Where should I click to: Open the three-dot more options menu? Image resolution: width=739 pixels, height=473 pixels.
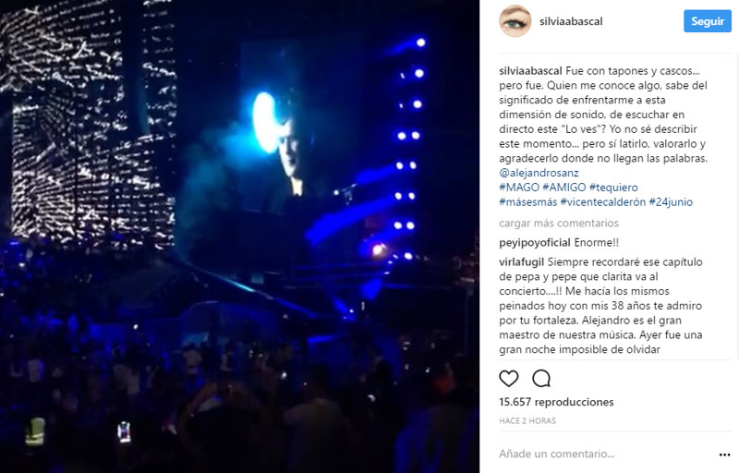(x=724, y=455)
